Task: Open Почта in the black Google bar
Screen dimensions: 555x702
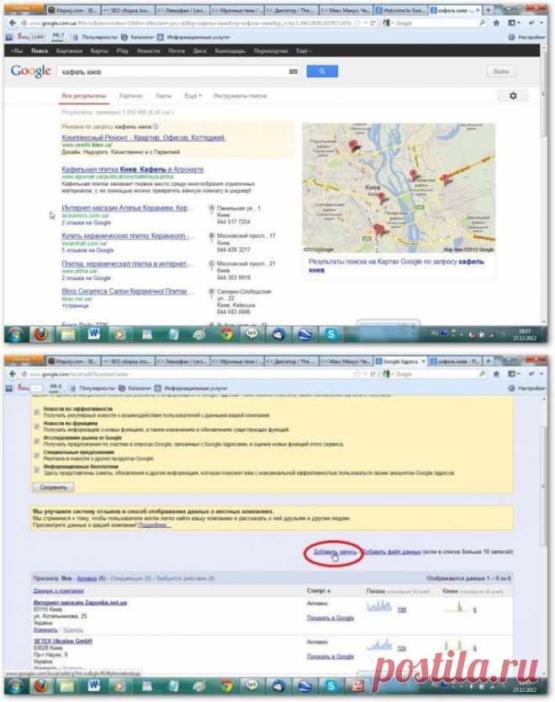Action: tap(177, 51)
